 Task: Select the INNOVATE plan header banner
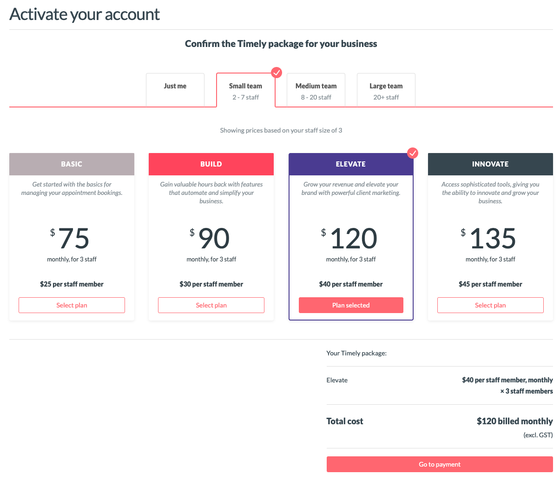[490, 164]
